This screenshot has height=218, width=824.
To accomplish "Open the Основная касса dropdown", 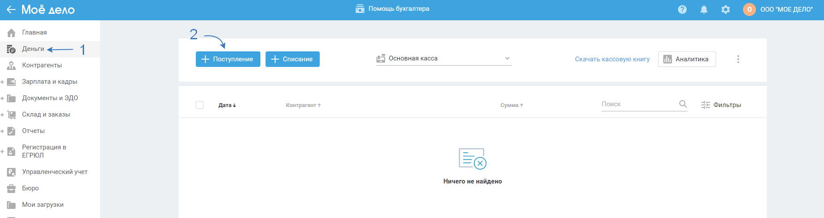I will (x=444, y=58).
